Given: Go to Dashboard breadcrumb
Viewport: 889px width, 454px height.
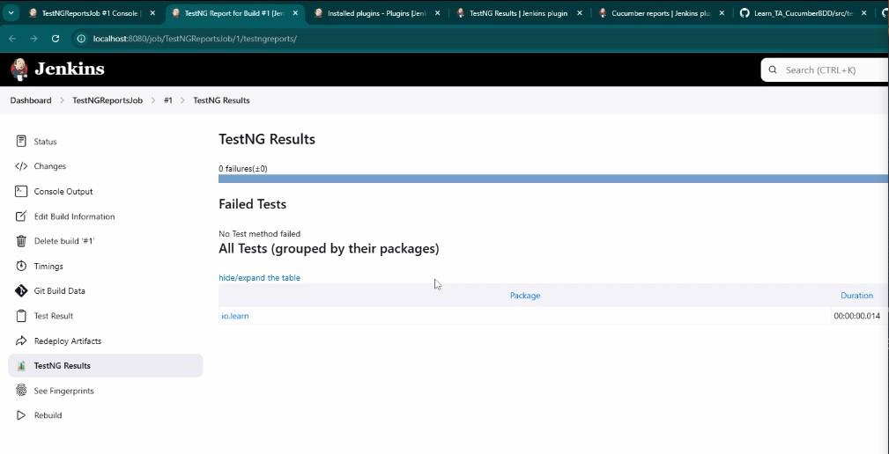Looking at the screenshot, I should click(x=31, y=100).
